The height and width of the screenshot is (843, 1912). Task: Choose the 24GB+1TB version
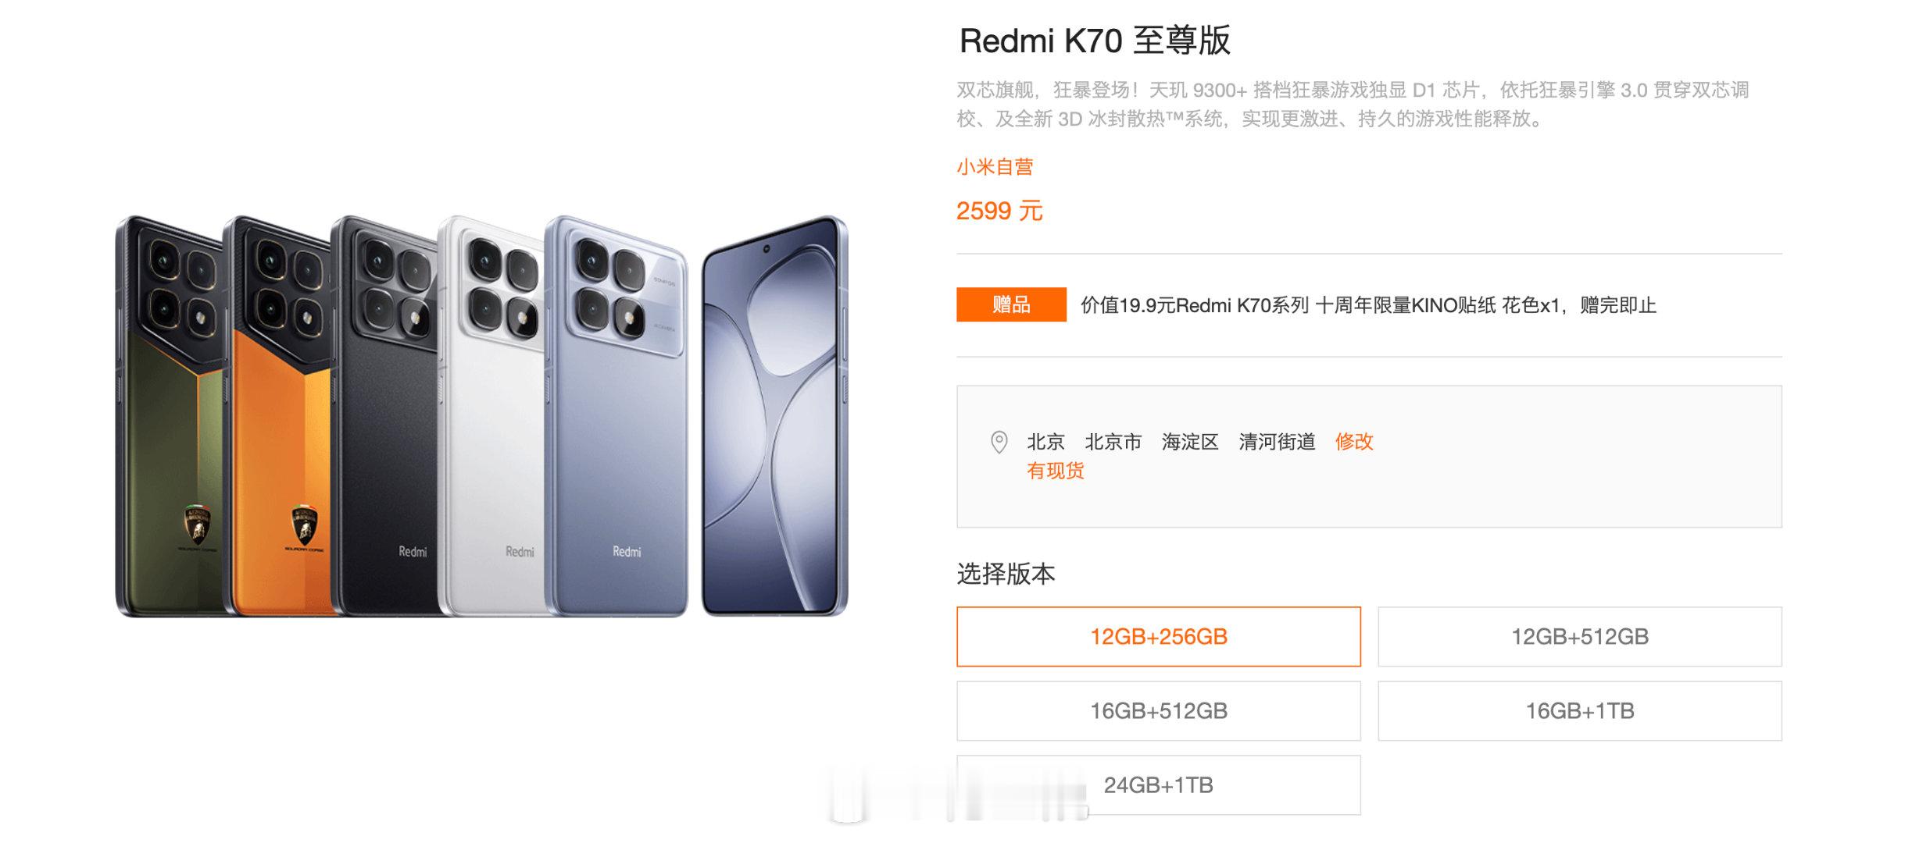(x=1158, y=784)
